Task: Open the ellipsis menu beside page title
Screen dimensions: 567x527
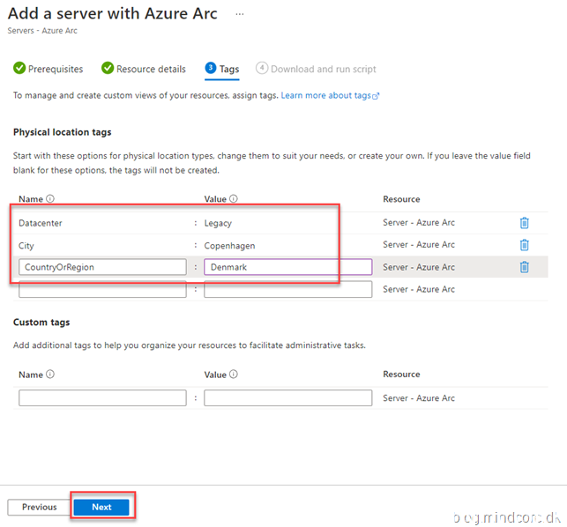Action: coord(238,15)
